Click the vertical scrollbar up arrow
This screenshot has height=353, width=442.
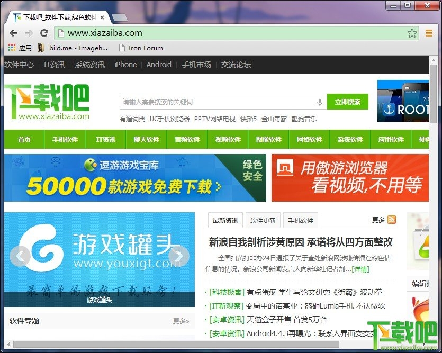(433, 60)
